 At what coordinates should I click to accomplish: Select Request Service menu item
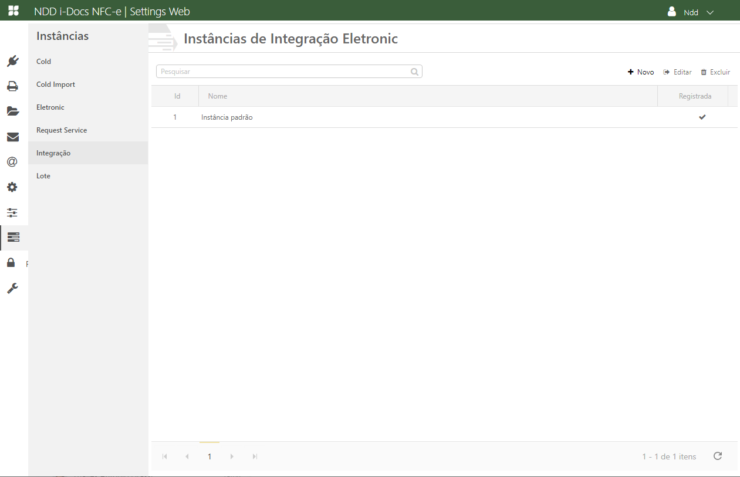tap(62, 130)
